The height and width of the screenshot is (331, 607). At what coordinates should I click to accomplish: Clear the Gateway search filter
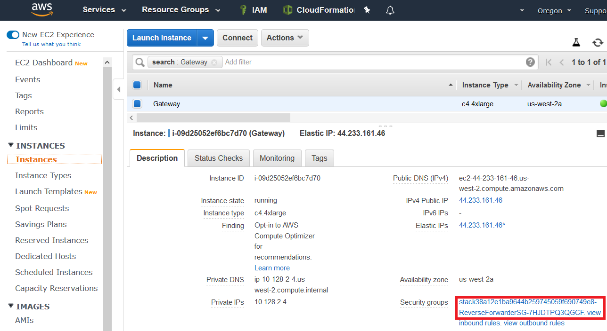214,62
